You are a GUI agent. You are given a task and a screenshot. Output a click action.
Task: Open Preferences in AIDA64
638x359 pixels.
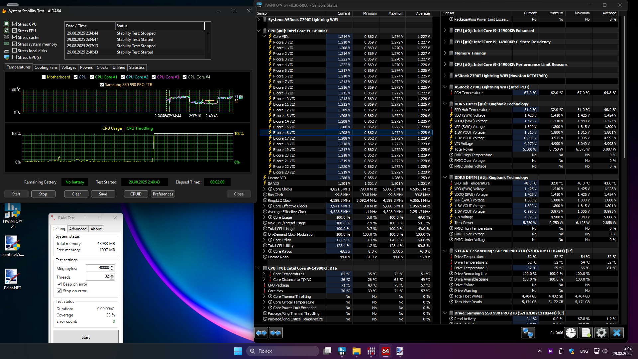click(x=163, y=194)
